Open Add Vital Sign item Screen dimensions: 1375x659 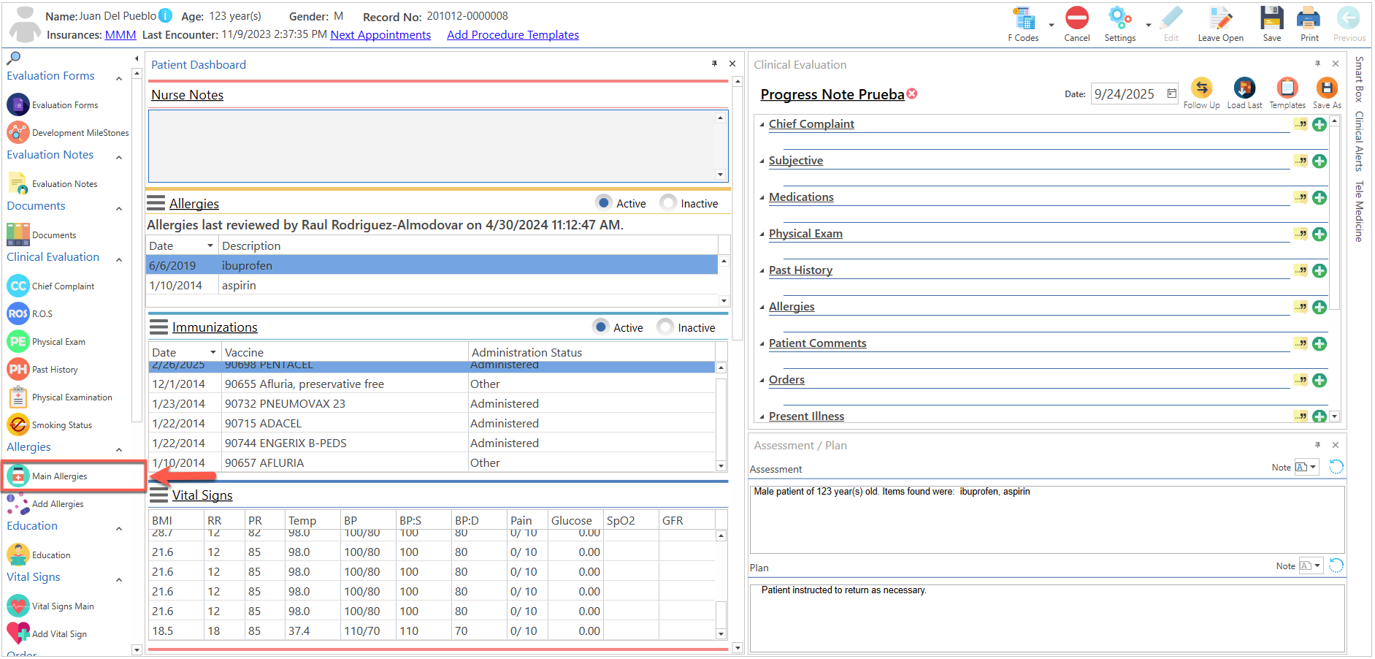click(47, 633)
